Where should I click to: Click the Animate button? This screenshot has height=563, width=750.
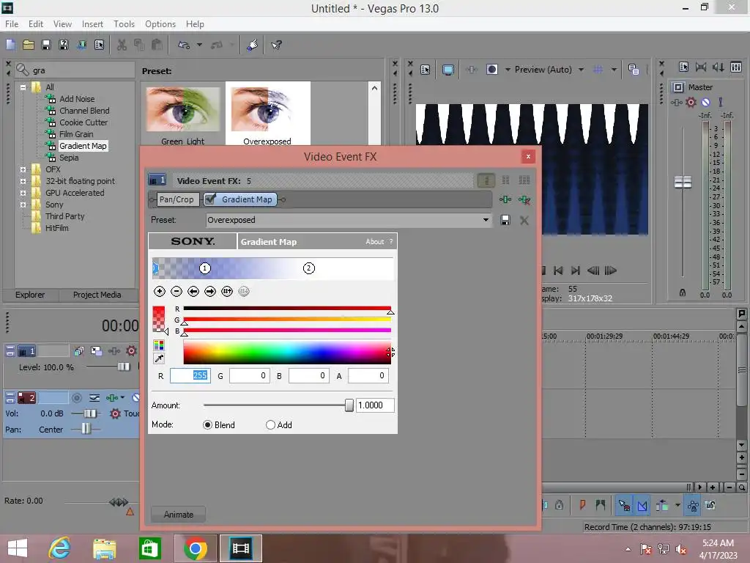[x=179, y=515]
